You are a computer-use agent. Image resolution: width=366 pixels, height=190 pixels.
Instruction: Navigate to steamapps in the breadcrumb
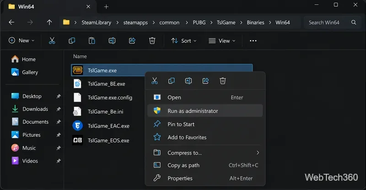click(135, 23)
